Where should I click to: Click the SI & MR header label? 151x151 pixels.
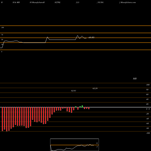point(16,2)
